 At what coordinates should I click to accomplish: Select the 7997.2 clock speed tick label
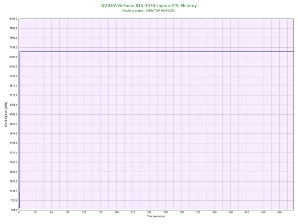point(13,28)
